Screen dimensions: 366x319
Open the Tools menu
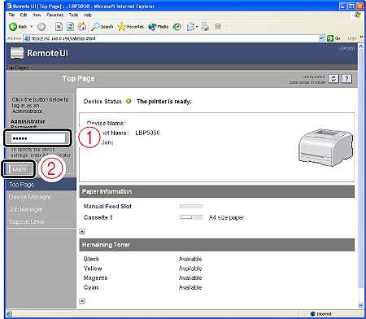click(x=73, y=15)
